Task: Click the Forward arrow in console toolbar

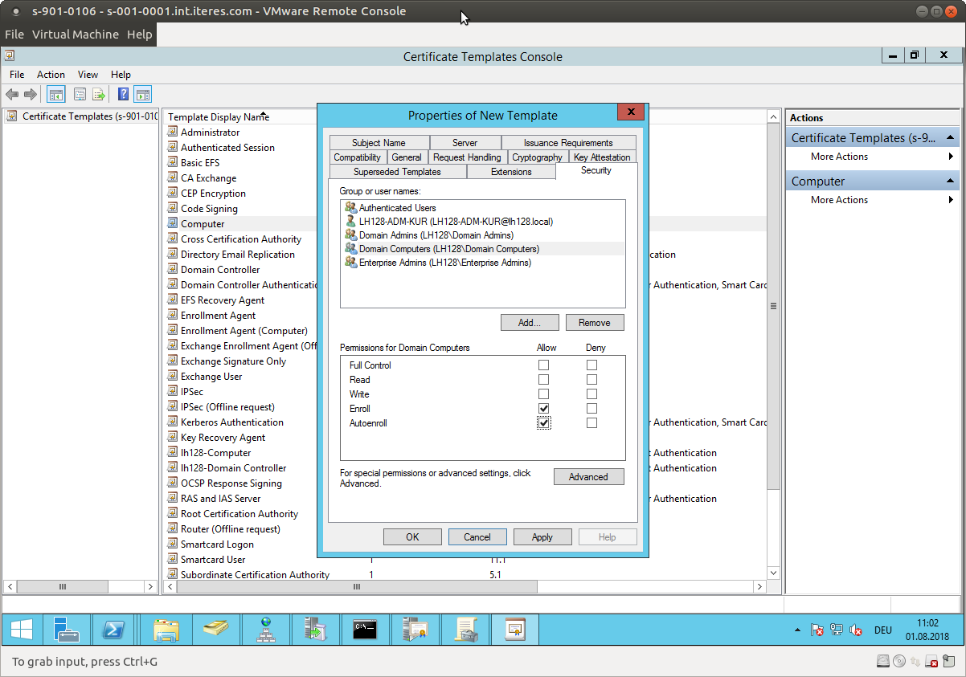Action: (31, 94)
